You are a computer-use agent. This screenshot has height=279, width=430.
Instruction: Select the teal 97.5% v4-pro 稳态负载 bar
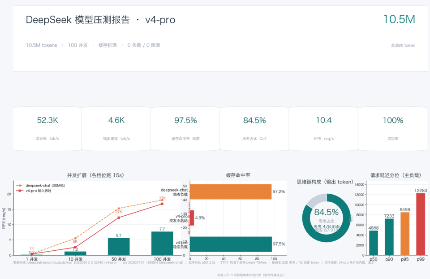[x=231, y=244]
